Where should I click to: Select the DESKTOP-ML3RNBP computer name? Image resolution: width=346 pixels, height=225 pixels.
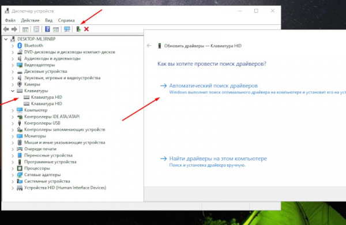(36, 39)
